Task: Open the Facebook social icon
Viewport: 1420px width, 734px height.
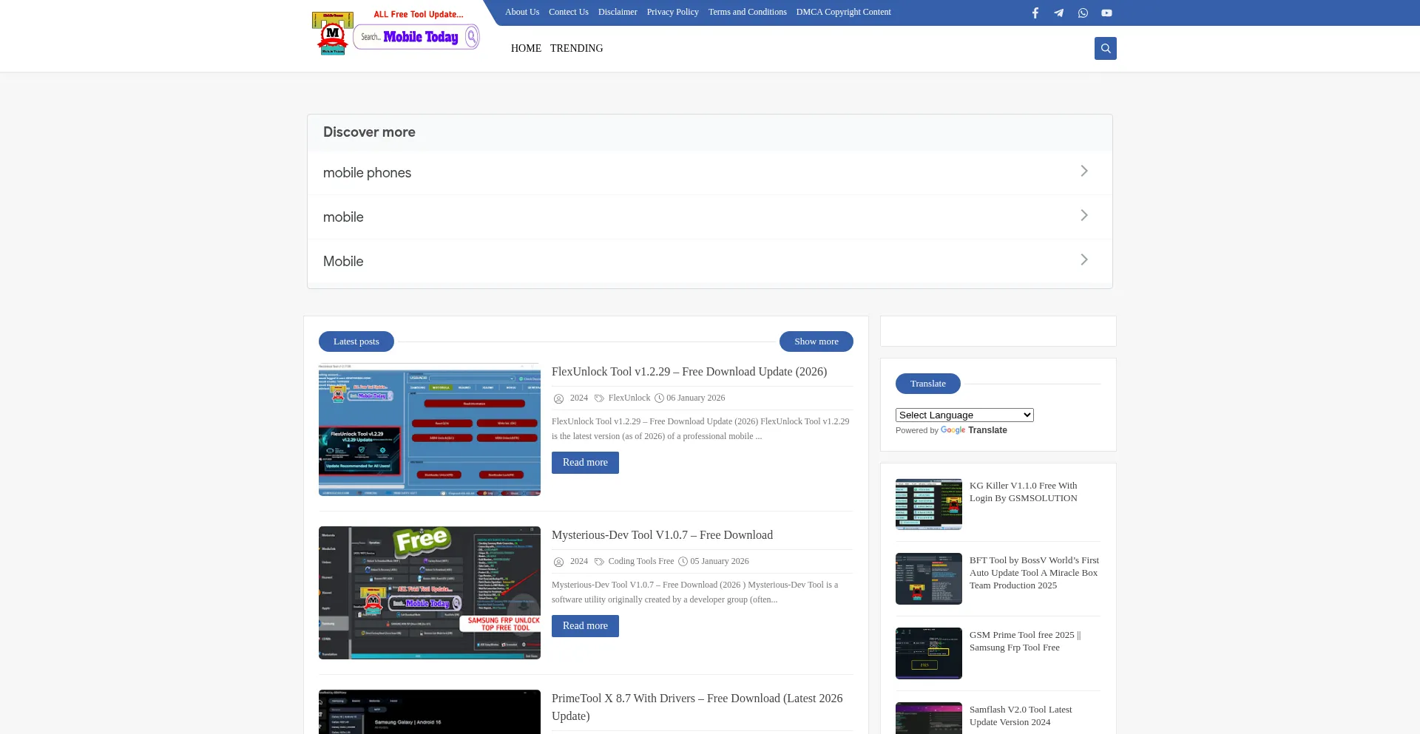Action: click(x=1035, y=13)
